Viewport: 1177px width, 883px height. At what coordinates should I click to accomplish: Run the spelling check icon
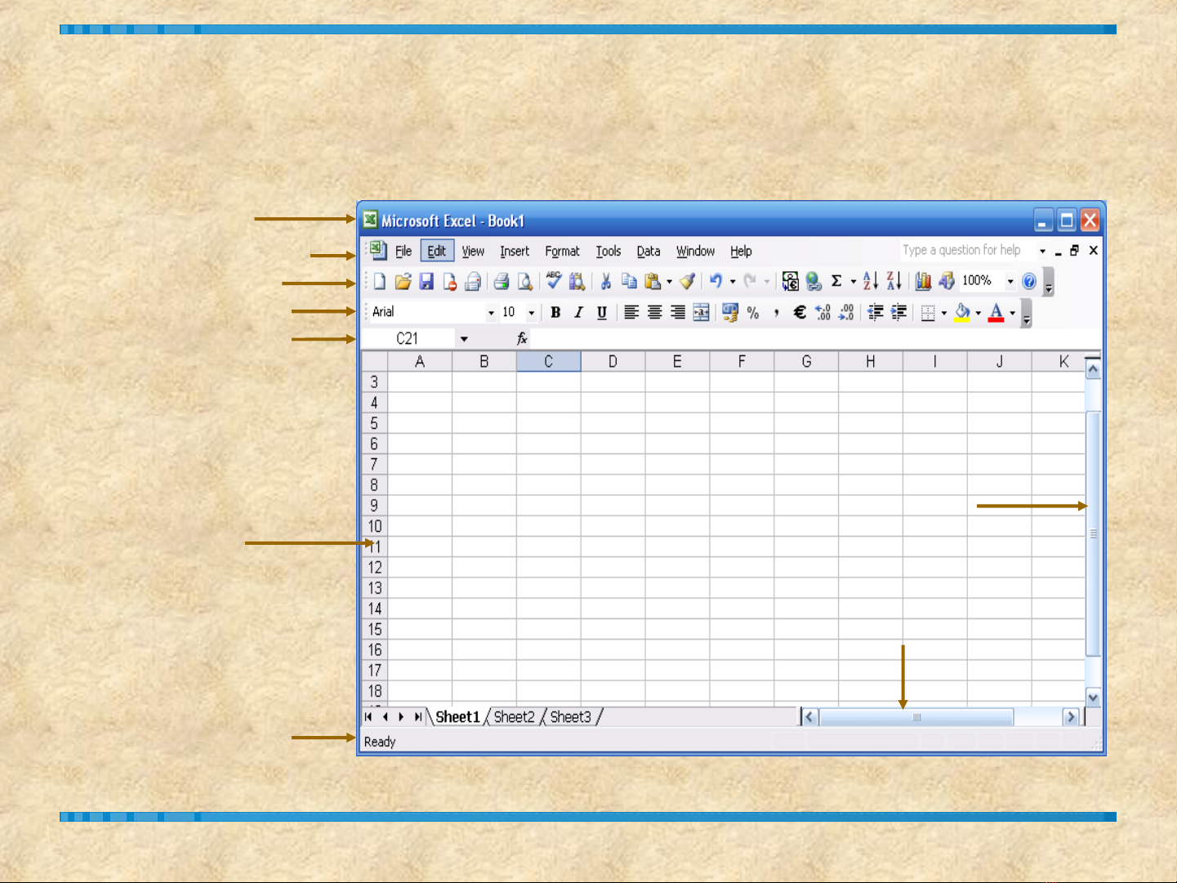554,281
